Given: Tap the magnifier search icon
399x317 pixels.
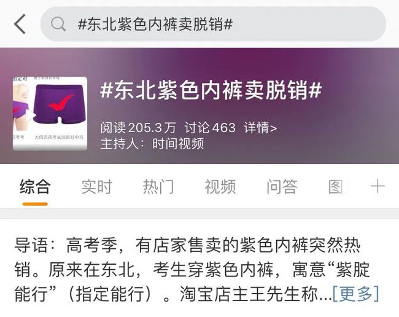Looking at the screenshot, I should coord(58,24).
